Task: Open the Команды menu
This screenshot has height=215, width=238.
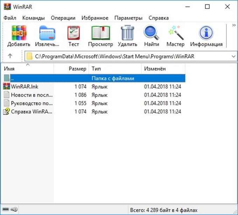Action: pyautogui.click(x=33, y=18)
